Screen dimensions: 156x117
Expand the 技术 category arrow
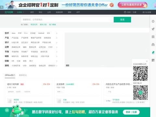tap(57, 33)
